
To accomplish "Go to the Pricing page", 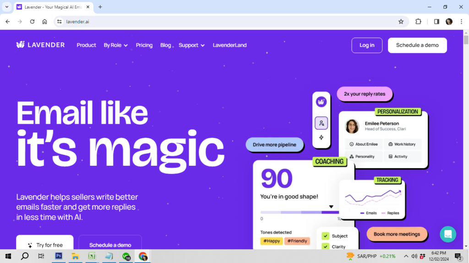I will tap(144, 45).
